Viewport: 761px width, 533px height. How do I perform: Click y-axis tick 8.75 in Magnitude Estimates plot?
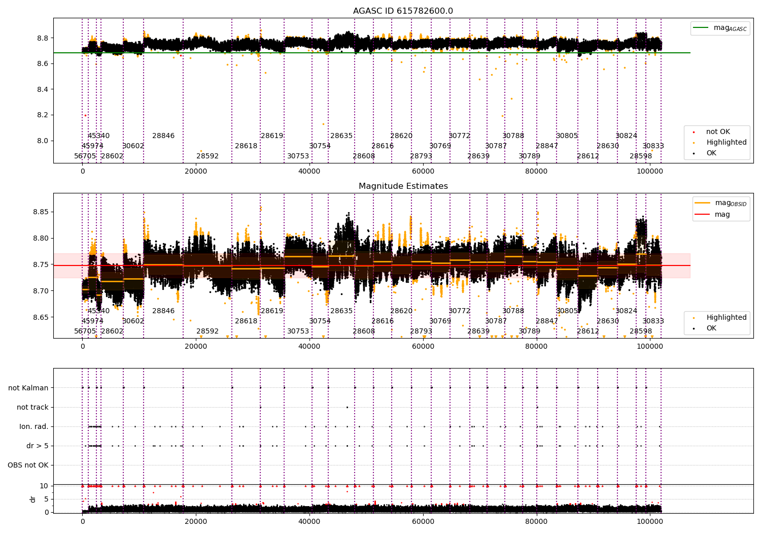pos(41,265)
